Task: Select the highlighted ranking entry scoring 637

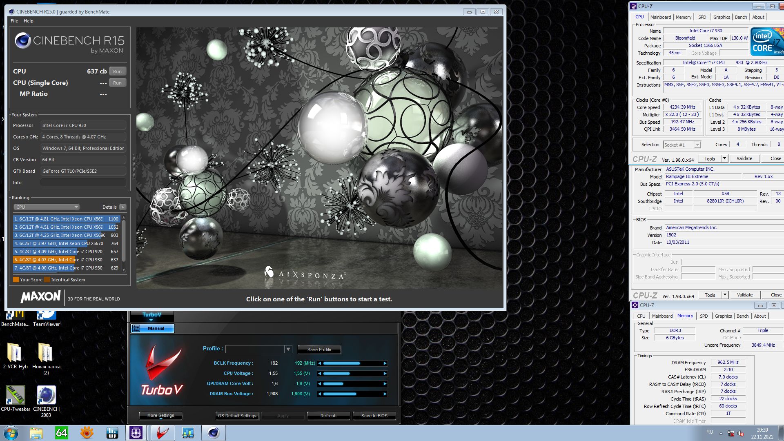Action: pos(67,260)
